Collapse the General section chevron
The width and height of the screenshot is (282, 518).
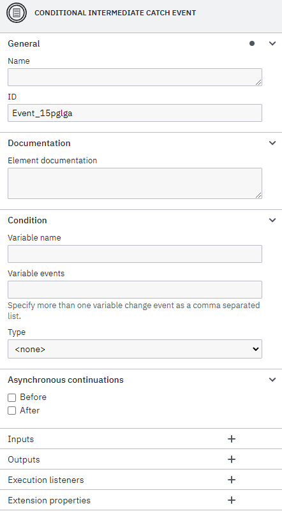tap(272, 43)
